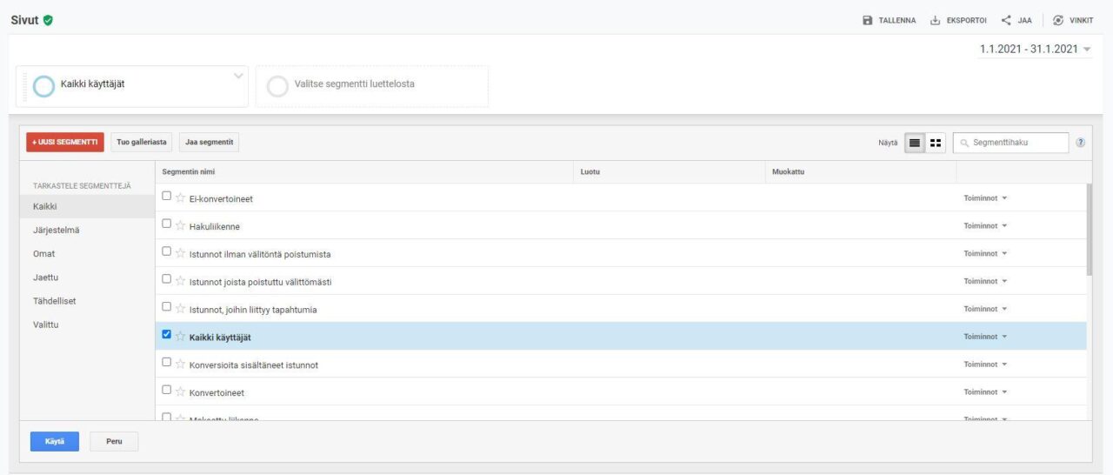Image resolution: width=1113 pixels, height=475 pixels.
Task: Enable the Konvertoineet segment checkbox
Action: coord(167,391)
